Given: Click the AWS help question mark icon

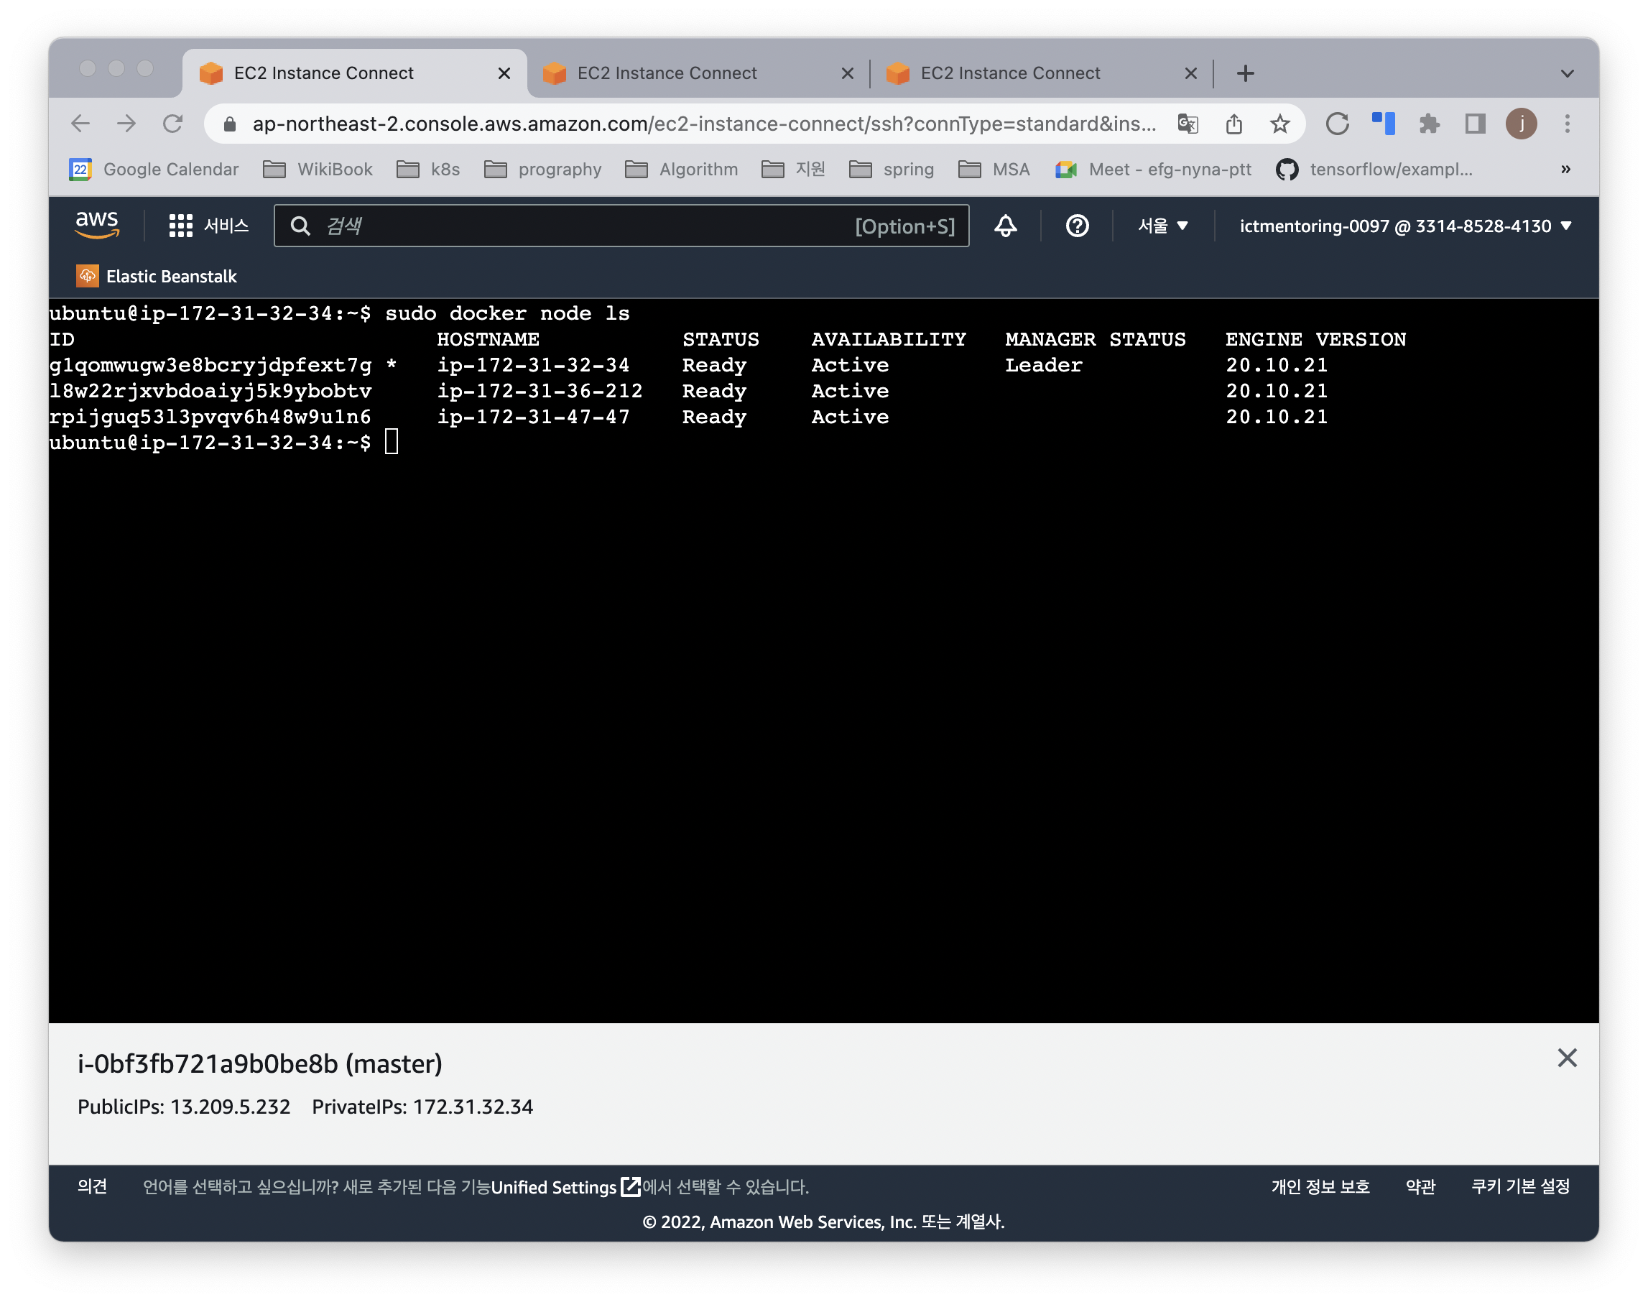Looking at the screenshot, I should [x=1076, y=226].
